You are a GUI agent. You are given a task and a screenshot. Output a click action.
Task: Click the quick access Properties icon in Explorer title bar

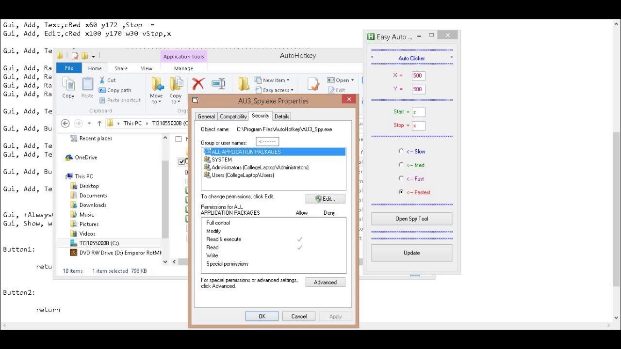[75, 56]
